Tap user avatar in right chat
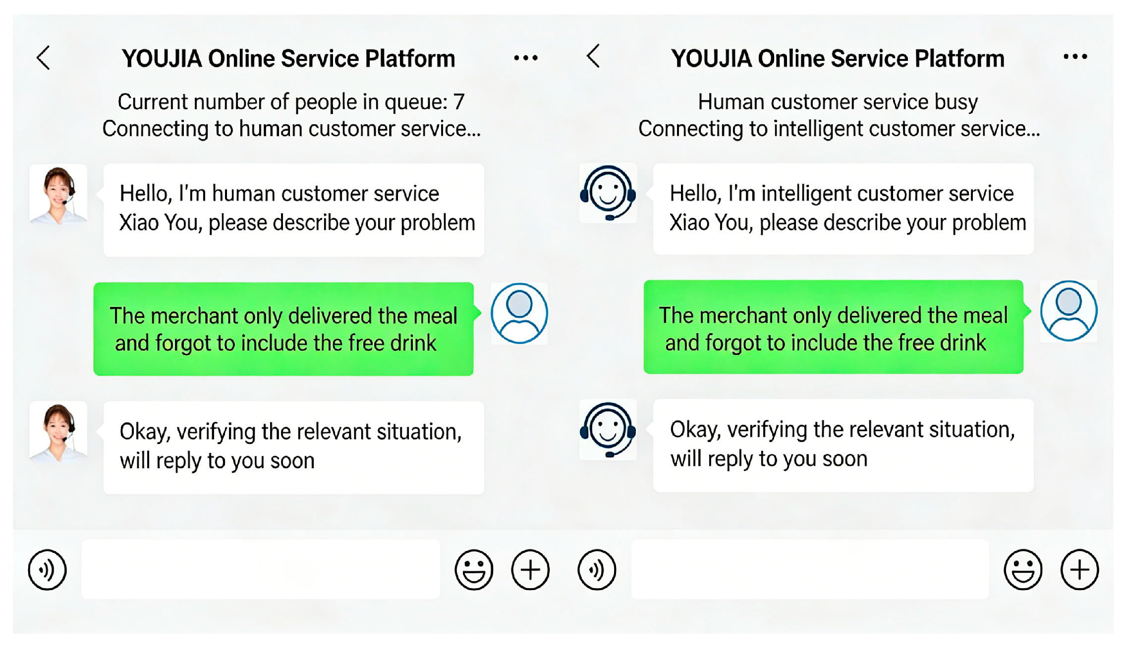The height and width of the screenshot is (652, 1126). click(1069, 311)
